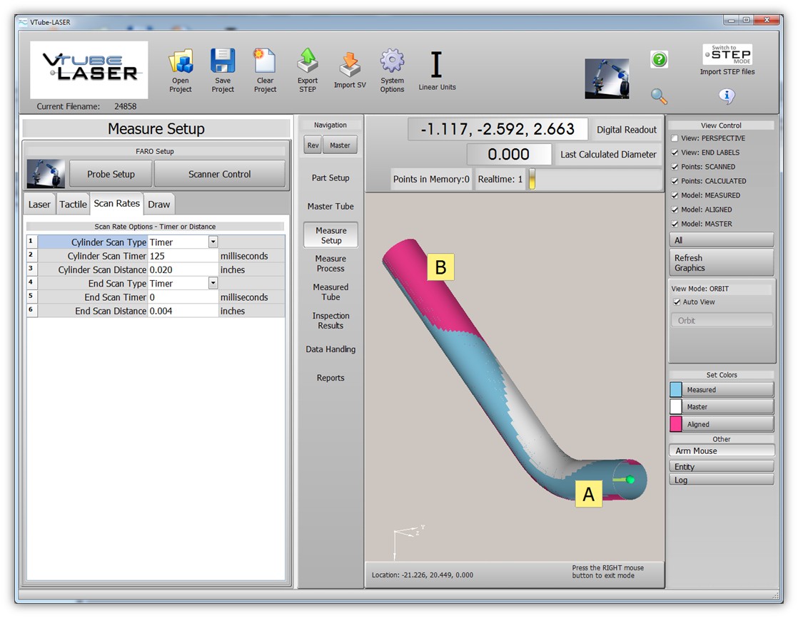The image size is (798, 618).
Task: Click the Clear Project icon
Action: tap(265, 61)
